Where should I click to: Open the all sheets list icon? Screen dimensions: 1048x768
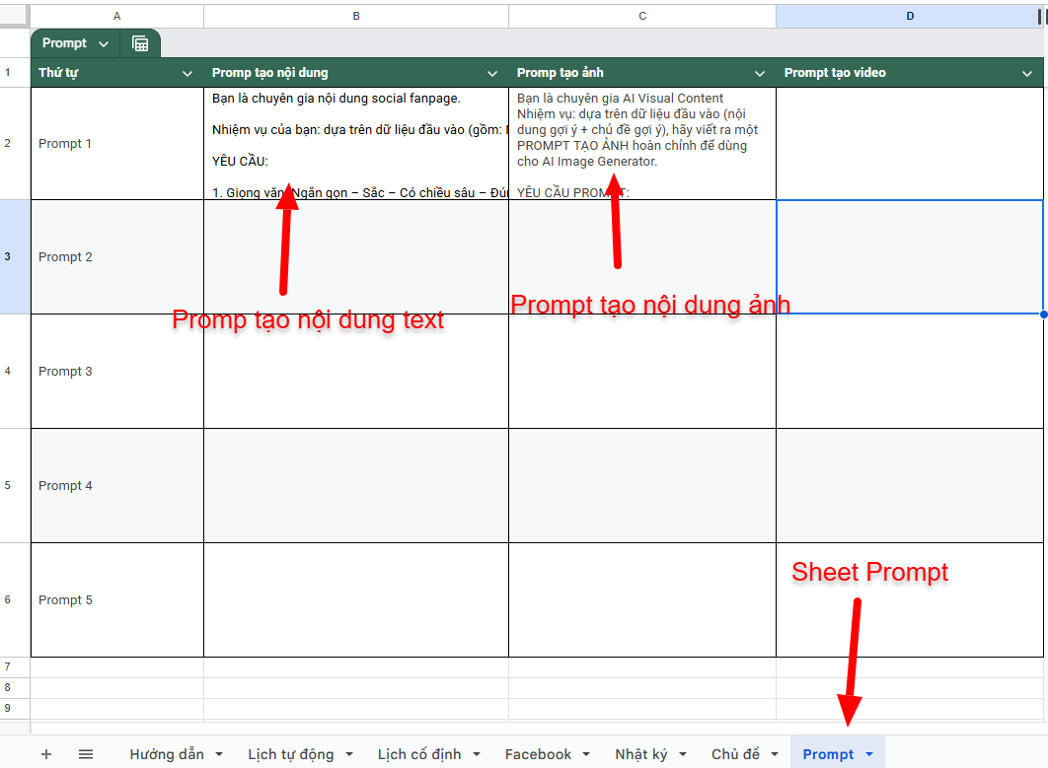(x=86, y=754)
